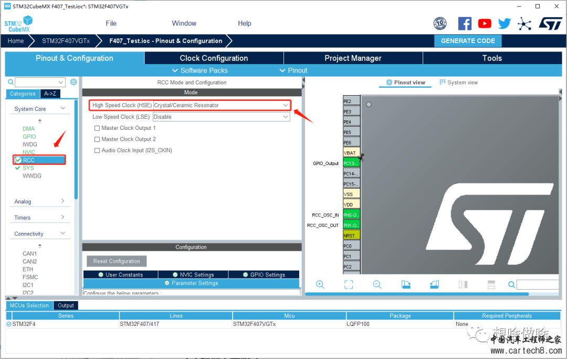The height and width of the screenshot is (359, 567).
Task: Click Reset Configuration button
Action: coord(117,261)
